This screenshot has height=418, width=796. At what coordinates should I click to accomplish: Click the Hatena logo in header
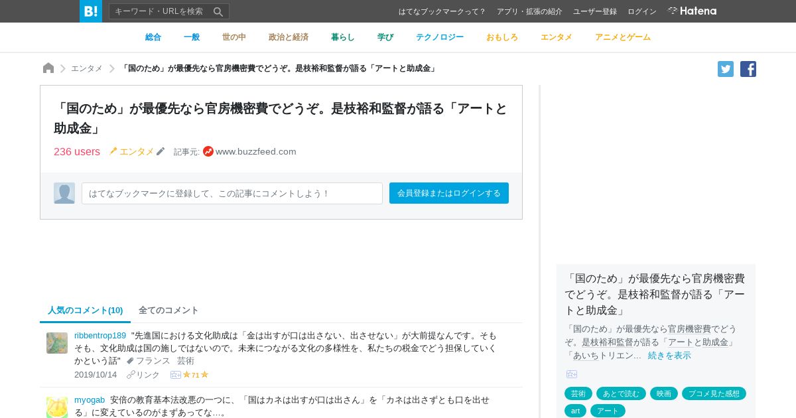[692, 11]
